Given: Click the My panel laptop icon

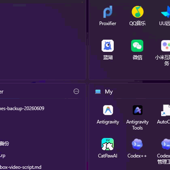Looking at the screenshot, I should point(98,91).
